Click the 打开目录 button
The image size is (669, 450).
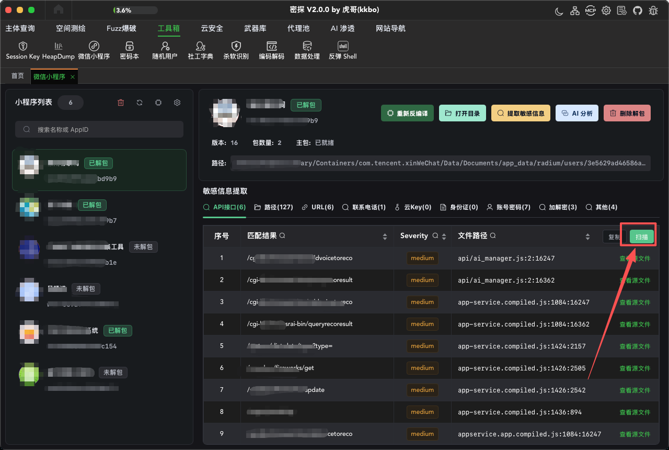point(463,113)
